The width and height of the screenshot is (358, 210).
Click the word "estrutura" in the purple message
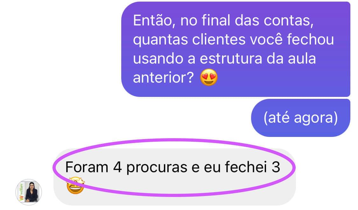231,58
